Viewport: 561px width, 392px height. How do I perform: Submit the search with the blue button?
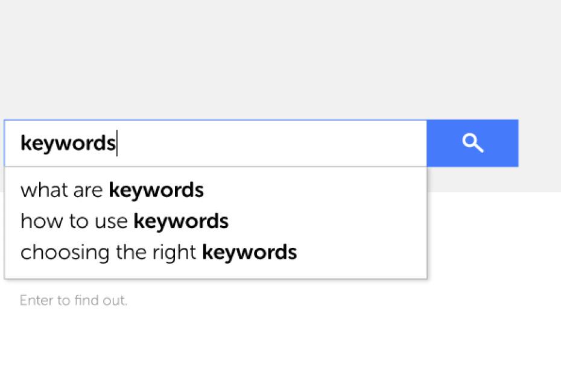(472, 143)
